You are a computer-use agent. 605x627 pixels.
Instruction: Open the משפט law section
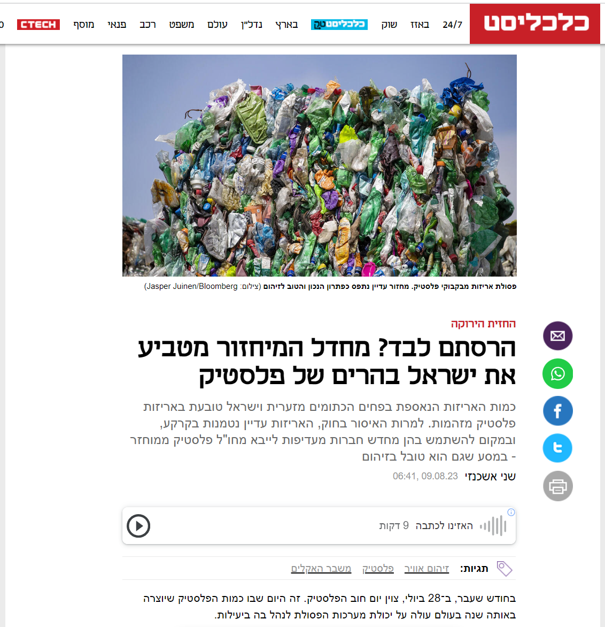pyautogui.click(x=181, y=25)
